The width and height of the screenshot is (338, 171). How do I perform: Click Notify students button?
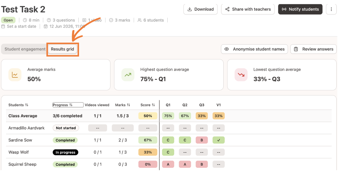300,9
